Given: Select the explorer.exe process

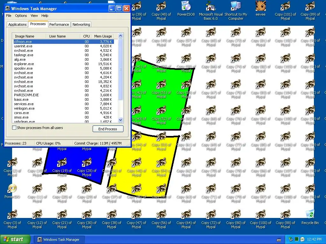Looking at the screenshot, I should point(64,64).
